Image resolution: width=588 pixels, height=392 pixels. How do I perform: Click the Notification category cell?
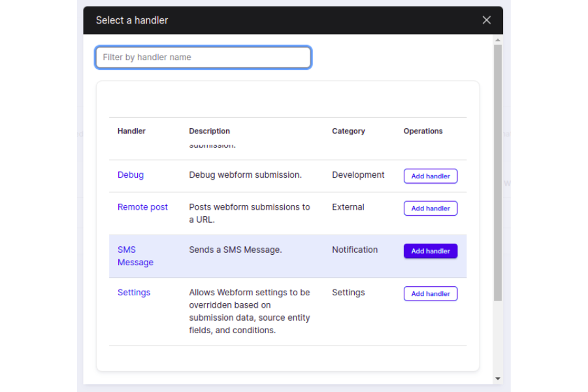pyautogui.click(x=355, y=250)
